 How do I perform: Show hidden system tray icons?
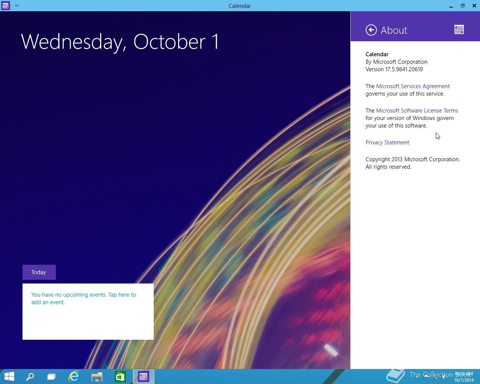417,376
